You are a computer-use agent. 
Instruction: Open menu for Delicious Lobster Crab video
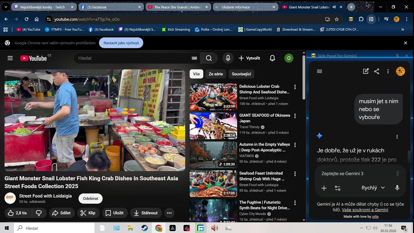pyautogui.click(x=295, y=87)
